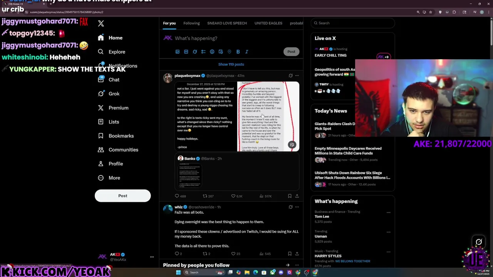This screenshot has width=493, height=277.
Task: Reply to plaqueboymax's post with 488 replies
Action: click(180, 196)
